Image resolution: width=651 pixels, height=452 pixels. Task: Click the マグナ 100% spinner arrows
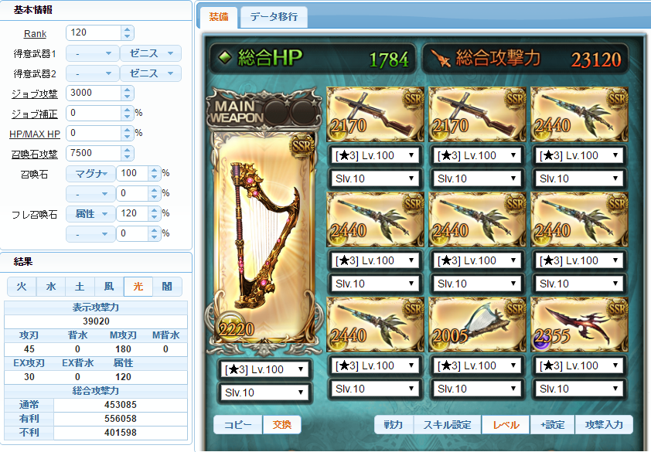(x=155, y=173)
